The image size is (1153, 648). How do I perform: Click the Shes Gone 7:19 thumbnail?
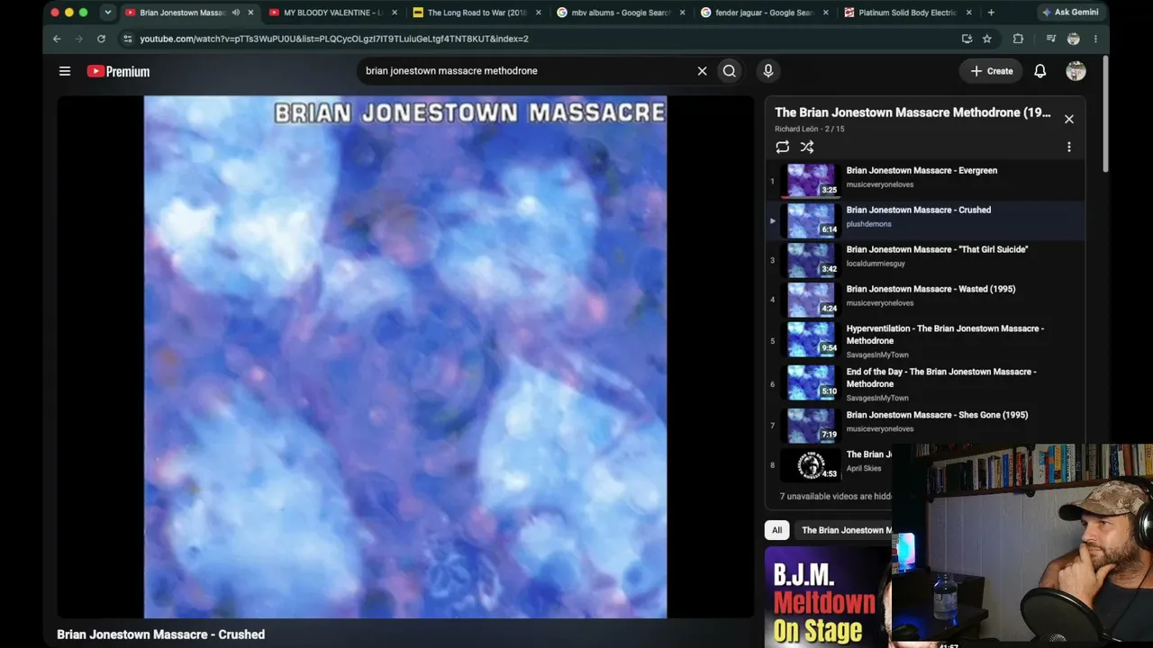811,425
